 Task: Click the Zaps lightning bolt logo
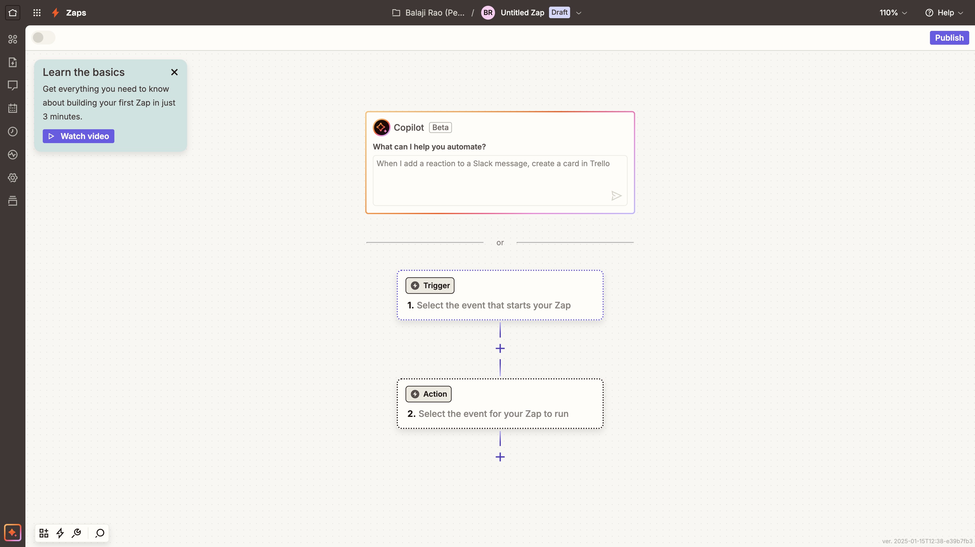[56, 12]
